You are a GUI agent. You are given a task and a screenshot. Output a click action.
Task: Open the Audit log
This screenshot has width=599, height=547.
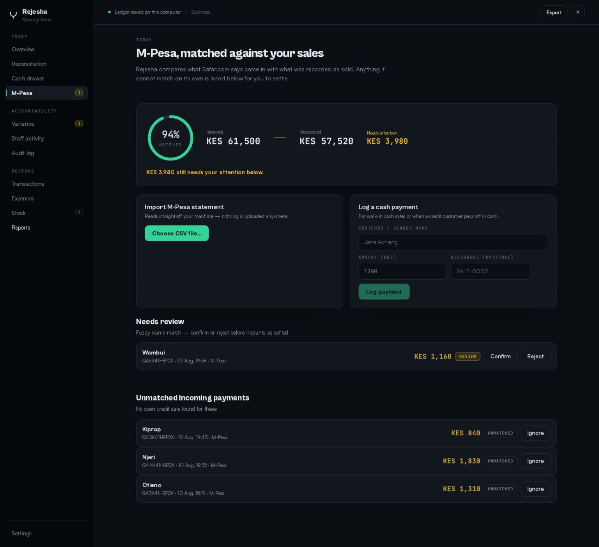tap(47, 153)
